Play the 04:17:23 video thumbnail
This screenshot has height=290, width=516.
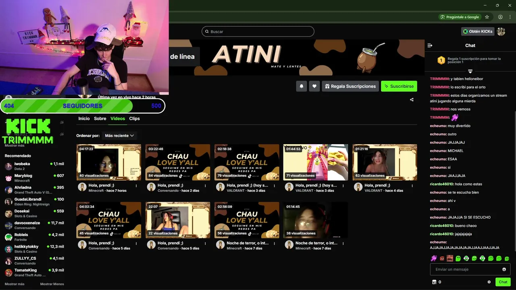tap(109, 162)
